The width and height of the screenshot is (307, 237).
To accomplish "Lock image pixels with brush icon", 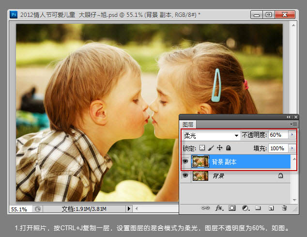I will click(211, 148).
